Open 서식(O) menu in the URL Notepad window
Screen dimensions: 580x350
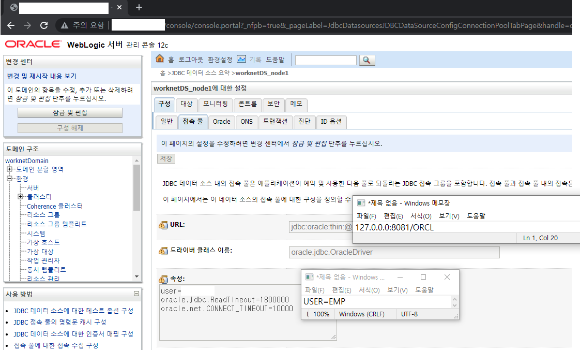coord(421,216)
